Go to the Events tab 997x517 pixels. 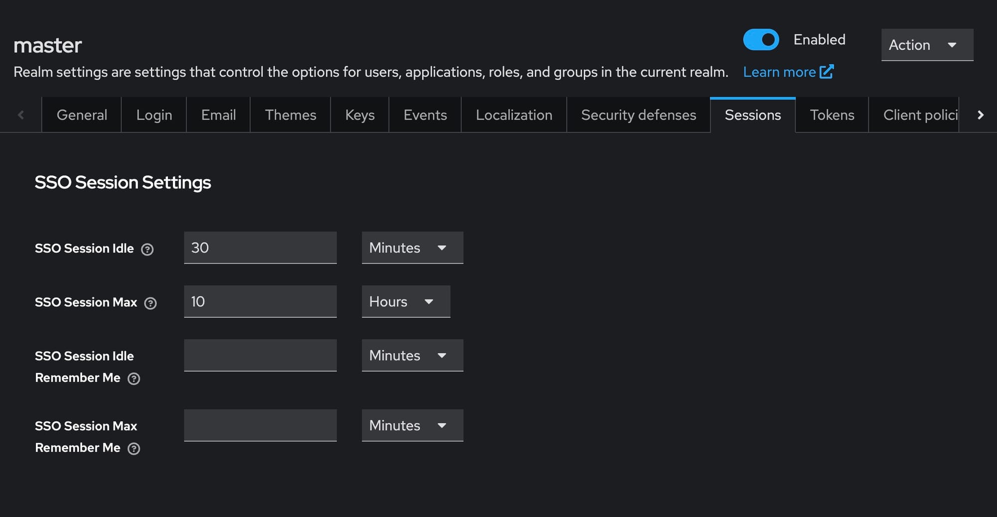click(425, 115)
